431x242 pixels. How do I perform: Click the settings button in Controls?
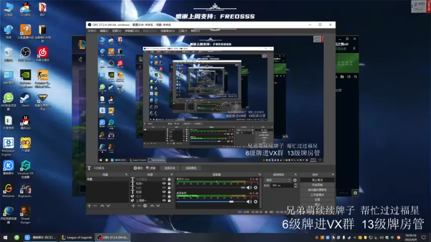point(317,200)
